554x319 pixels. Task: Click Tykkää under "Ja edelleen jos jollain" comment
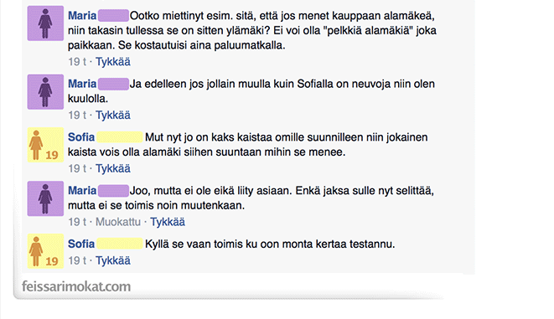(113, 115)
